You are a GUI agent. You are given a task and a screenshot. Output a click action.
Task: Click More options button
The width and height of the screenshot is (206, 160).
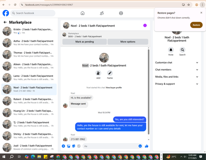click(128, 42)
